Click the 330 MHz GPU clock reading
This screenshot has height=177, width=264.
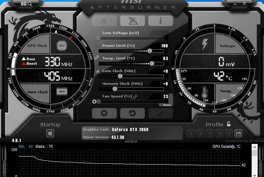(x=59, y=62)
